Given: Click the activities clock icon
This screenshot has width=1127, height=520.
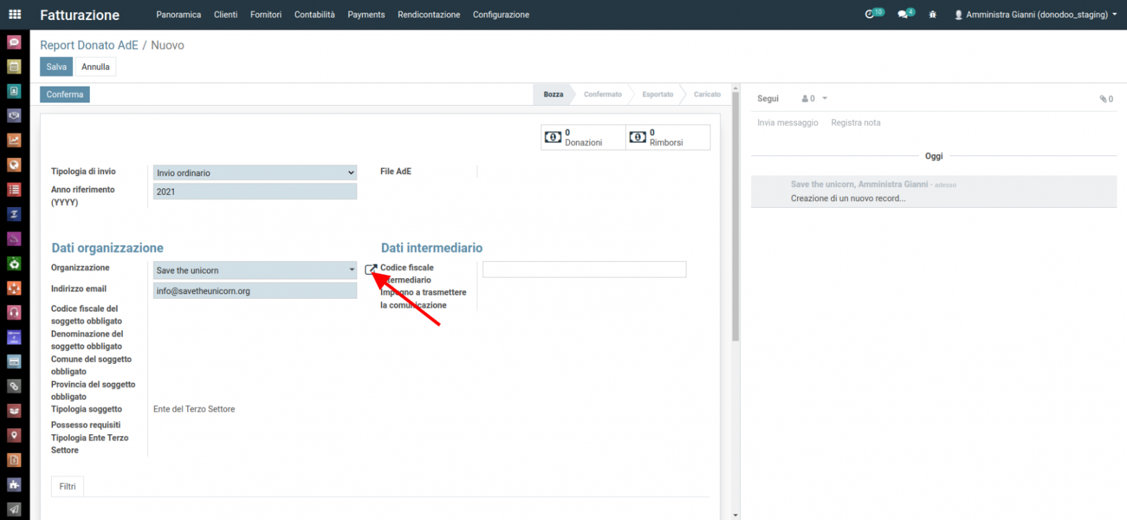Looking at the screenshot, I should point(870,14).
